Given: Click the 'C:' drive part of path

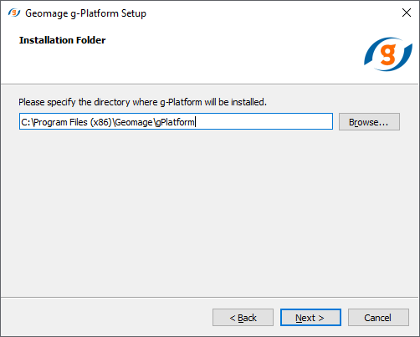Looking at the screenshot, I should [26, 122].
